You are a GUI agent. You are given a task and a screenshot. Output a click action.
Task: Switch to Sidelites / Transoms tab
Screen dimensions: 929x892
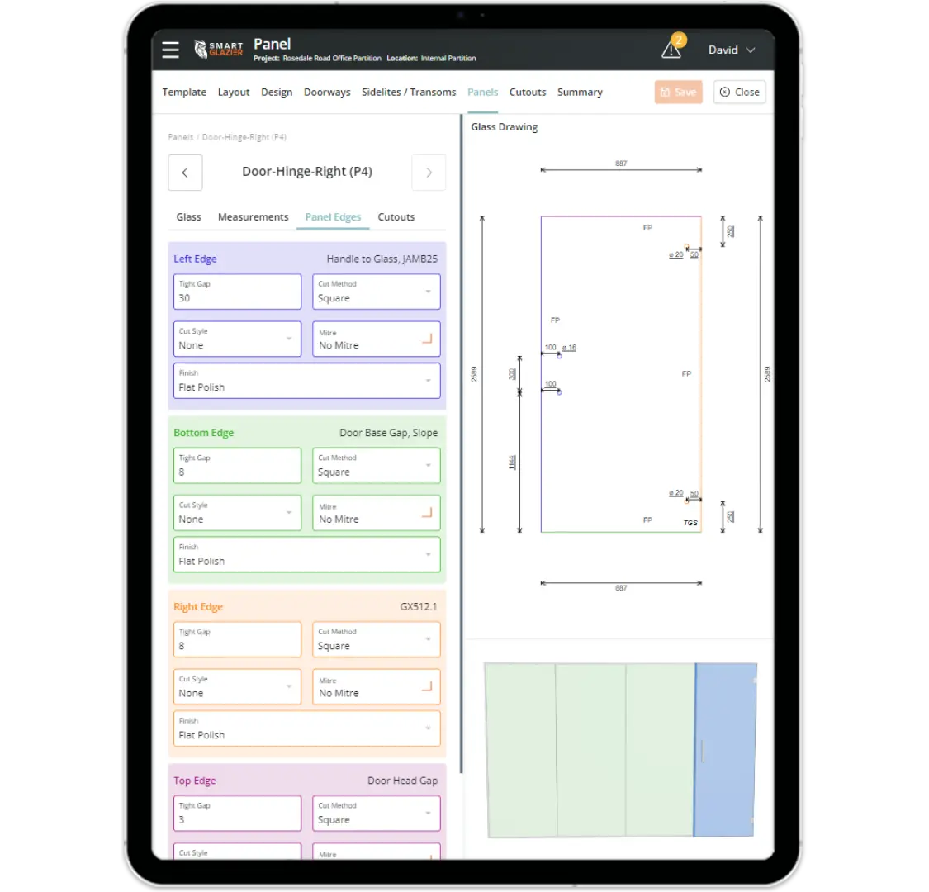point(409,92)
